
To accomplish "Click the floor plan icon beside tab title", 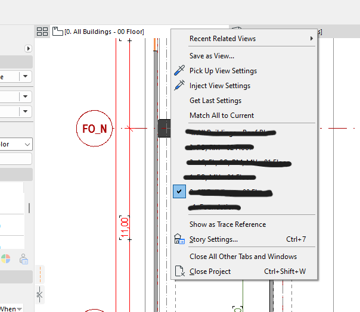I will click(57, 31).
